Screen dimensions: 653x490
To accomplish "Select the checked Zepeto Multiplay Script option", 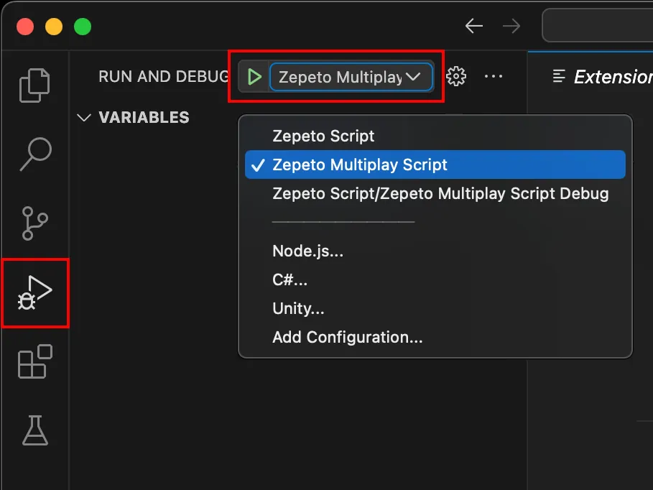I will (x=435, y=165).
